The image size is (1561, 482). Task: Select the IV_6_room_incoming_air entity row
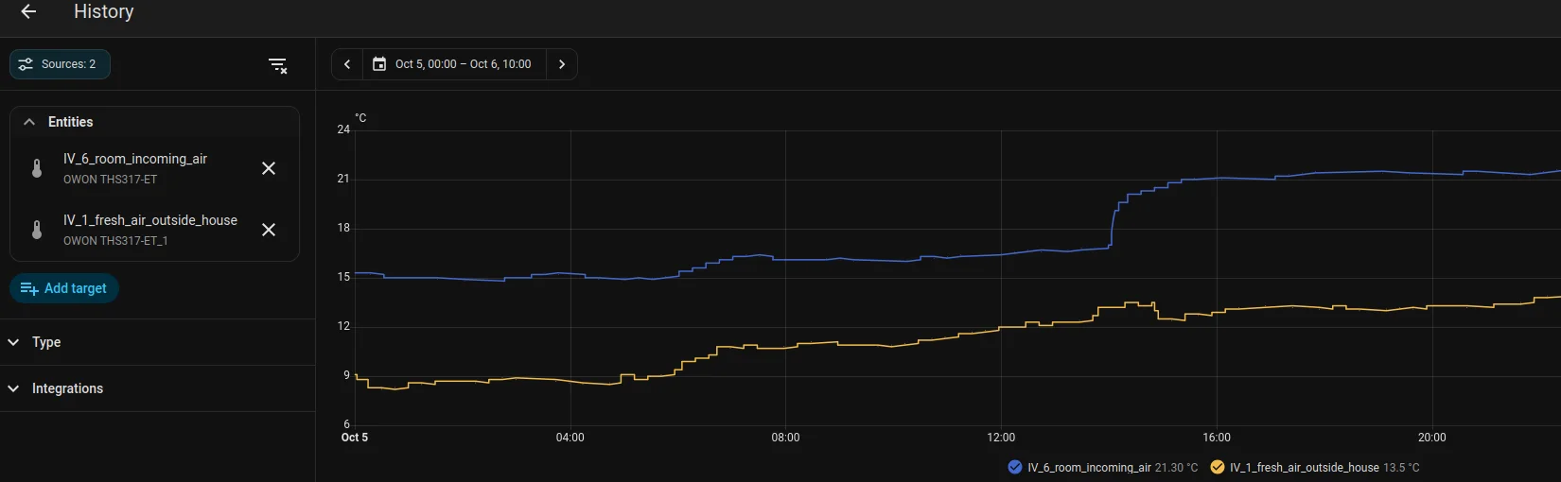154,168
